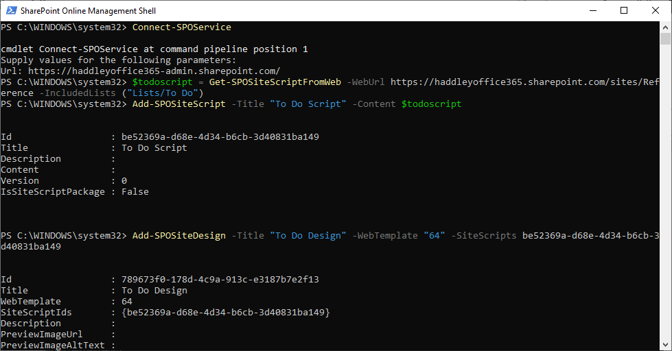Click the scrollbar down arrow
Screen dimensions: 672x351
(666, 345)
